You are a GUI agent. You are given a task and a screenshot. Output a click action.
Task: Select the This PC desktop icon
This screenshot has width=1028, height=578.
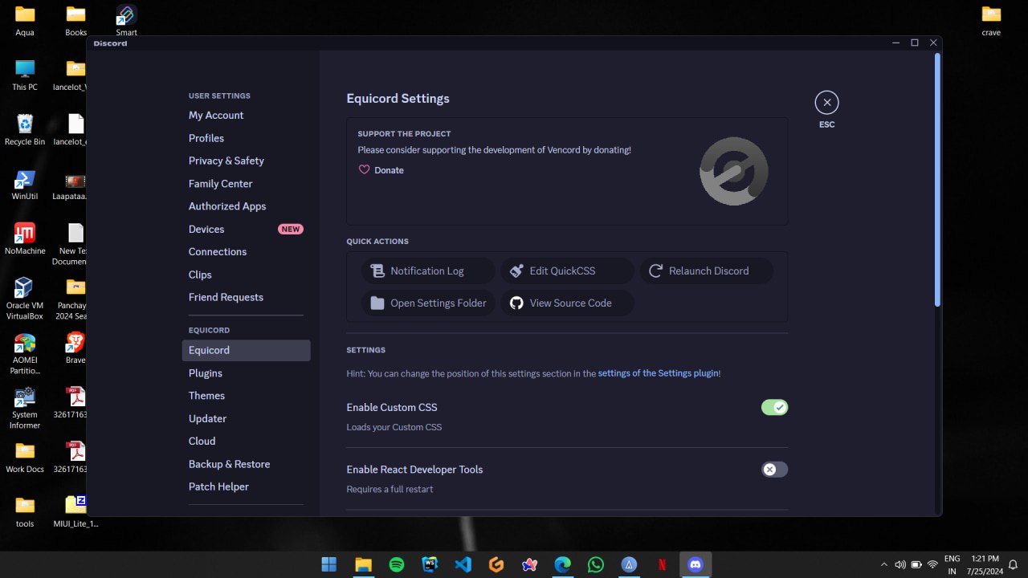click(25, 75)
